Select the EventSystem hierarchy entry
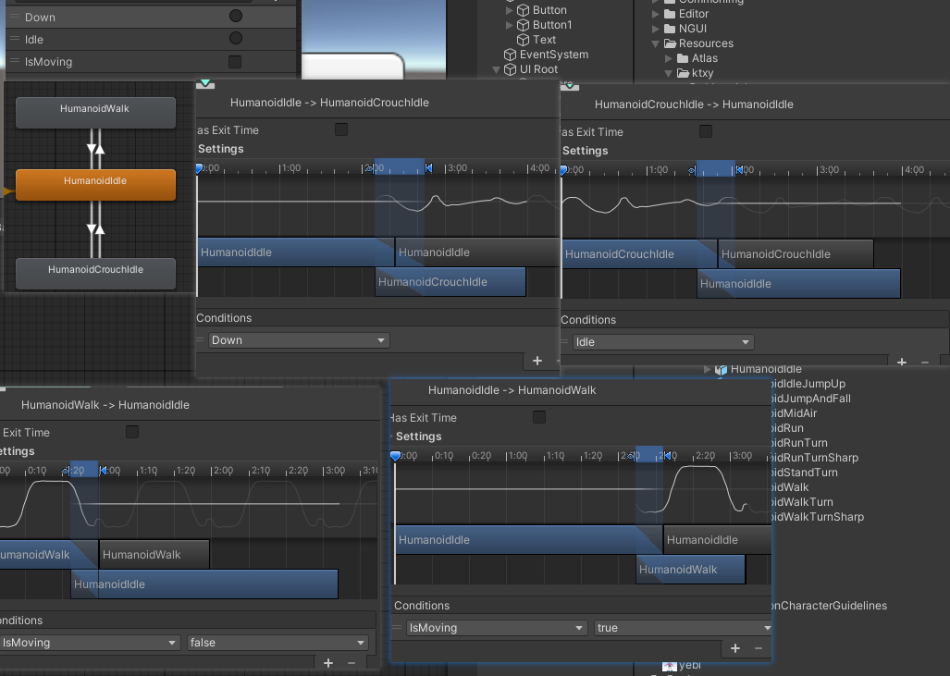The image size is (950, 676). coord(554,55)
